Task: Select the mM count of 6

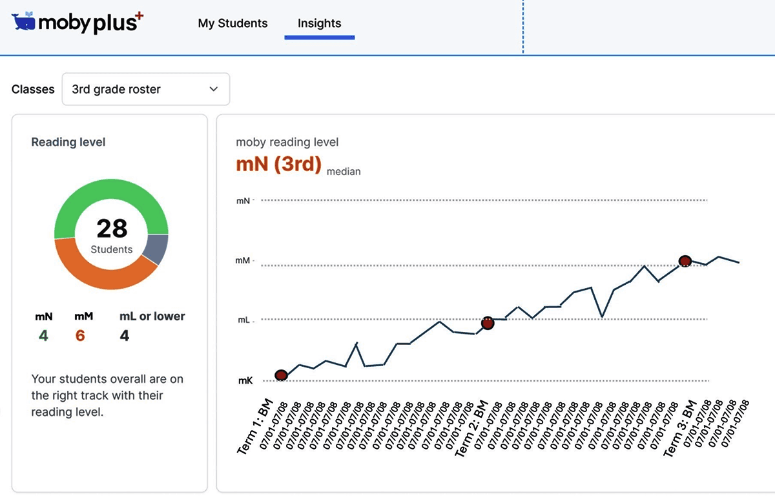Action: pos(80,336)
